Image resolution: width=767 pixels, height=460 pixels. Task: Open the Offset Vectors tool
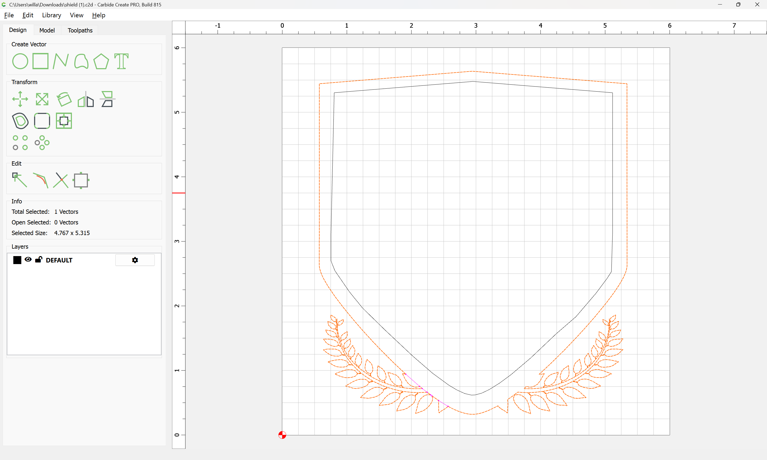(20, 121)
